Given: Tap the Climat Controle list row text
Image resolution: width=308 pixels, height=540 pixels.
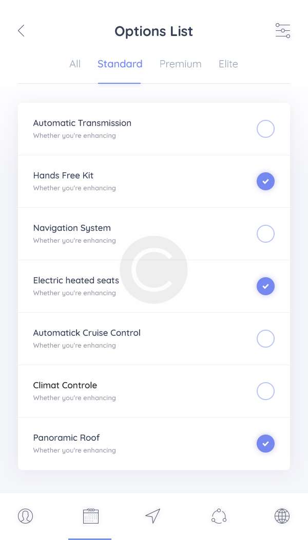Looking at the screenshot, I should point(65,386).
